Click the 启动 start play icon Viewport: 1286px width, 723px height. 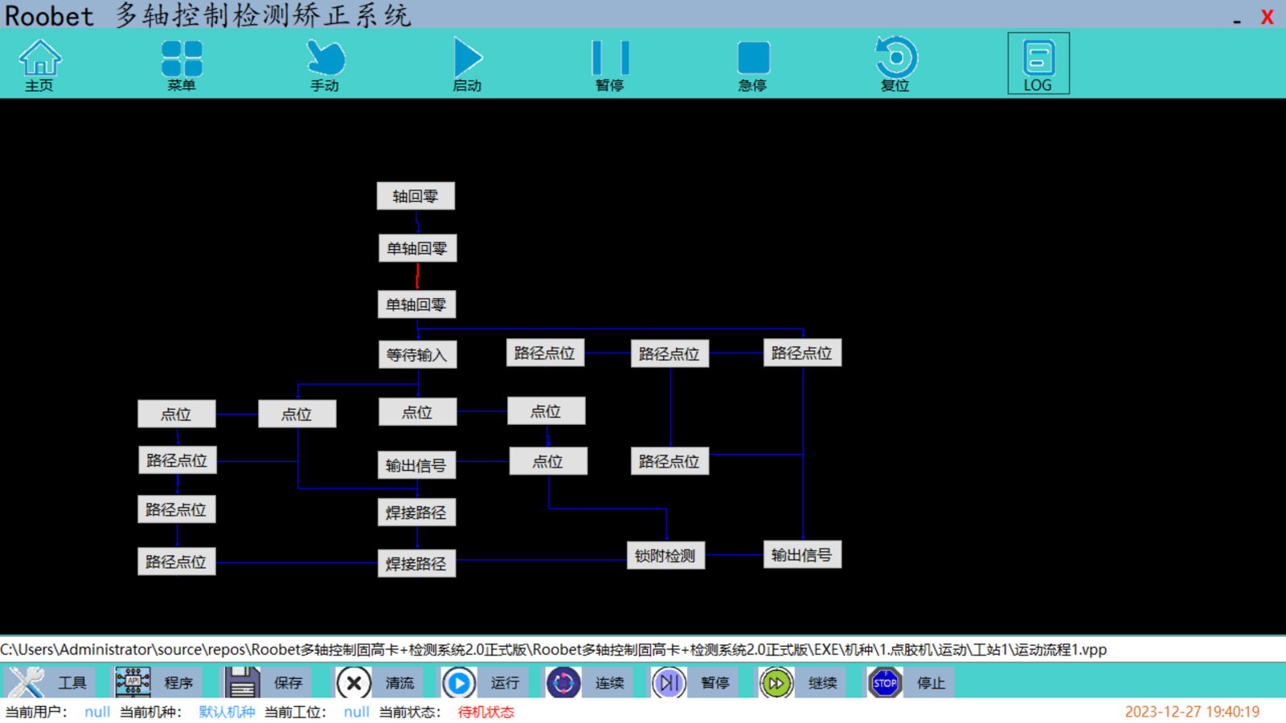pos(467,58)
